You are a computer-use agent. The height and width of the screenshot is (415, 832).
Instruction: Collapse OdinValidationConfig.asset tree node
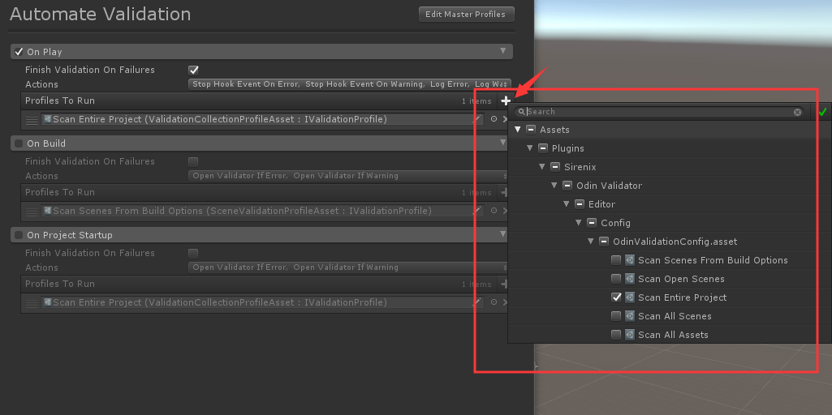click(x=591, y=242)
